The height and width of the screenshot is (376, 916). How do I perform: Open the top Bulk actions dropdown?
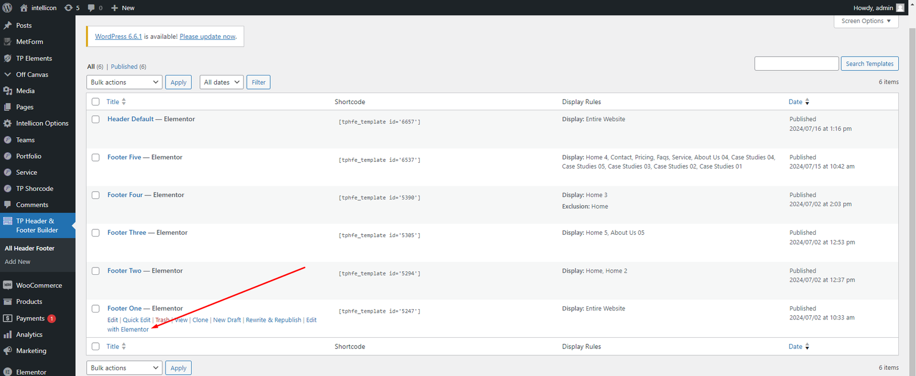[x=124, y=82]
